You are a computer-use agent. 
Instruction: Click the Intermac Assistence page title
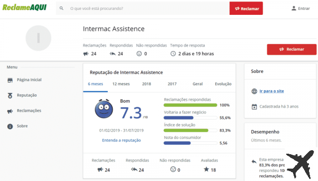coord(114,29)
